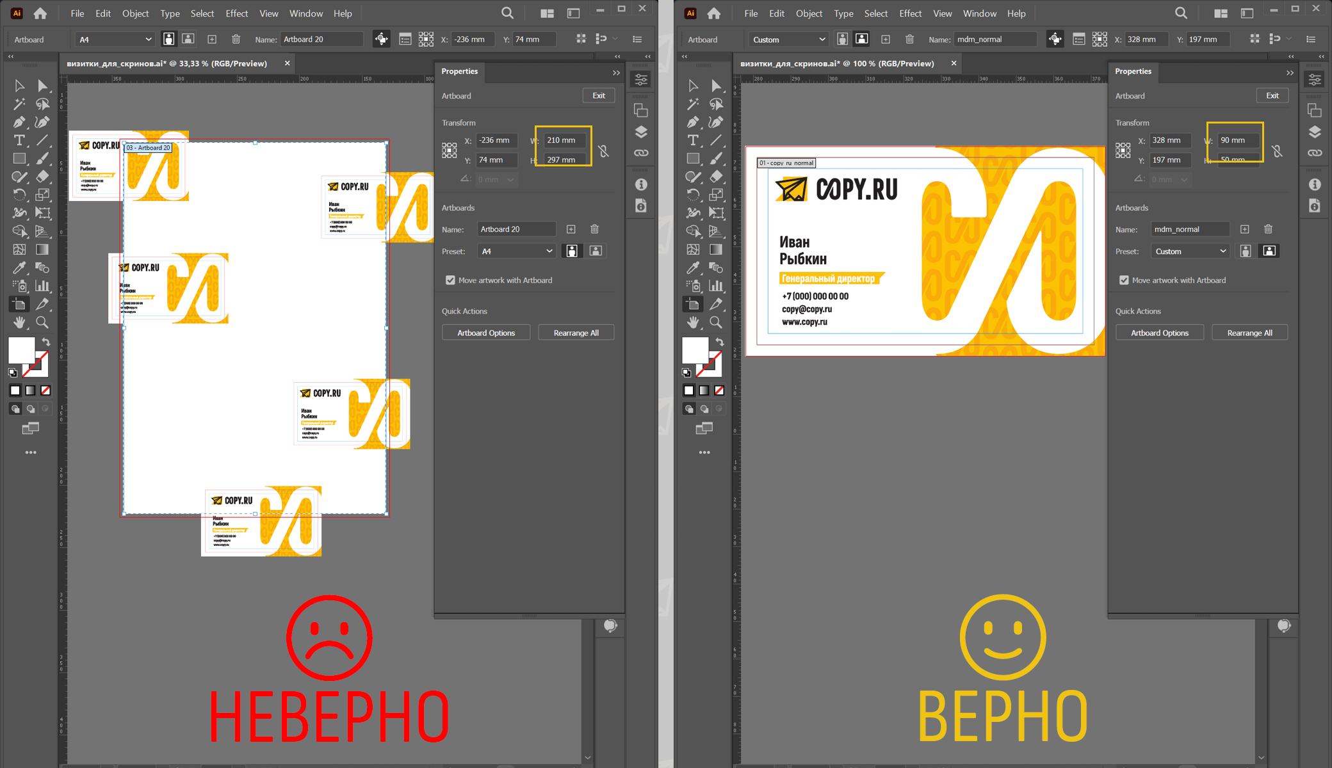The height and width of the screenshot is (768, 1332).
Task: Delete artboard via trash icon in left Properties panel
Action: [x=594, y=229]
